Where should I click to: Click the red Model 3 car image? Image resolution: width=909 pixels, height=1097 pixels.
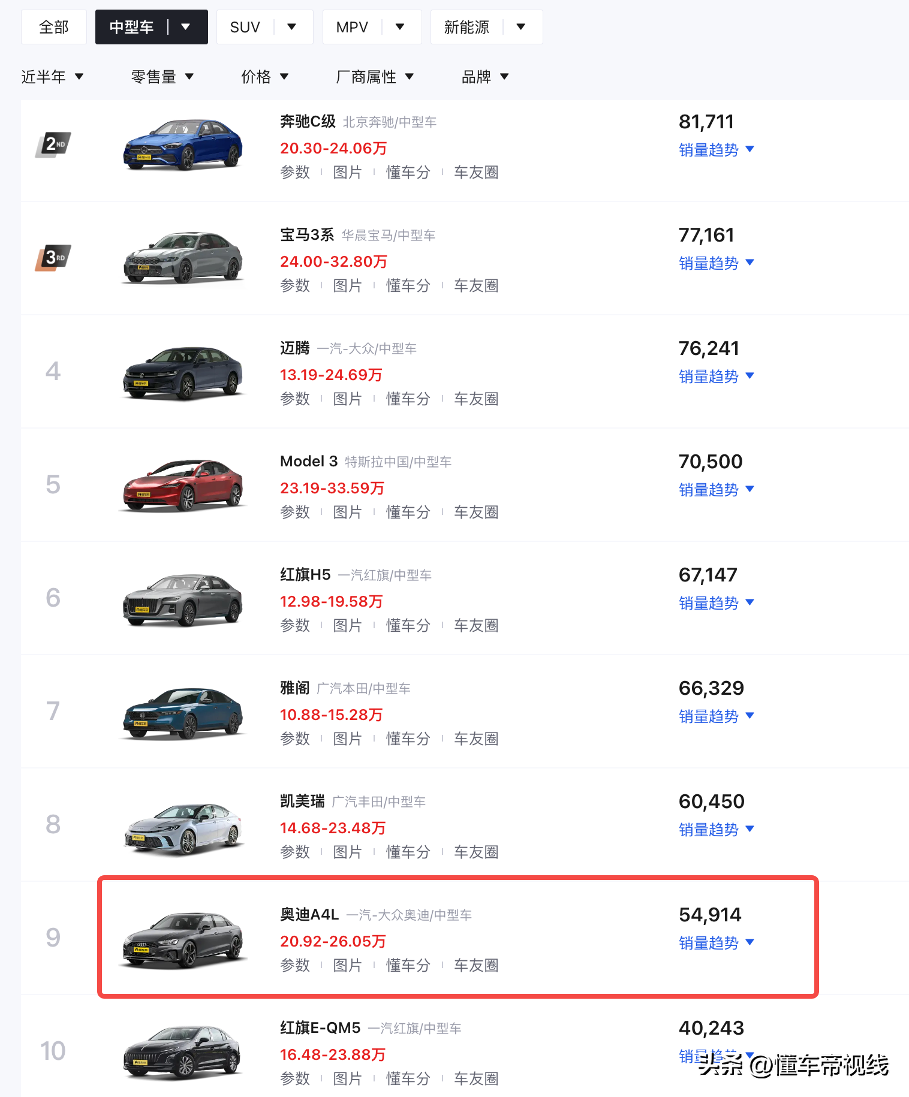point(183,485)
